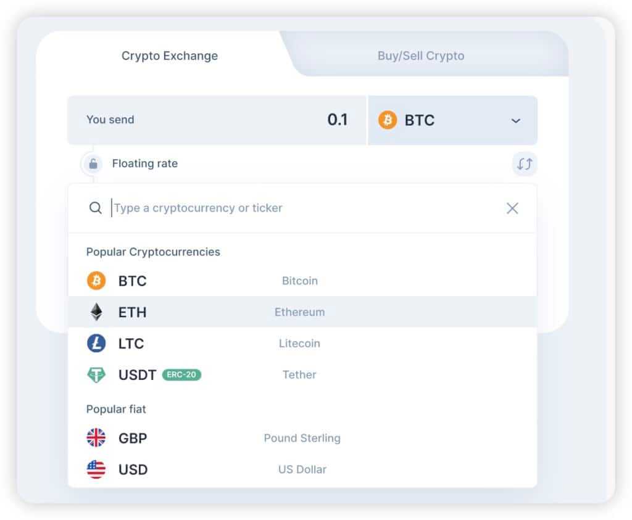The height and width of the screenshot is (520, 632).
Task: Open the BTC currency dropdown
Action: click(x=454, y=120)
